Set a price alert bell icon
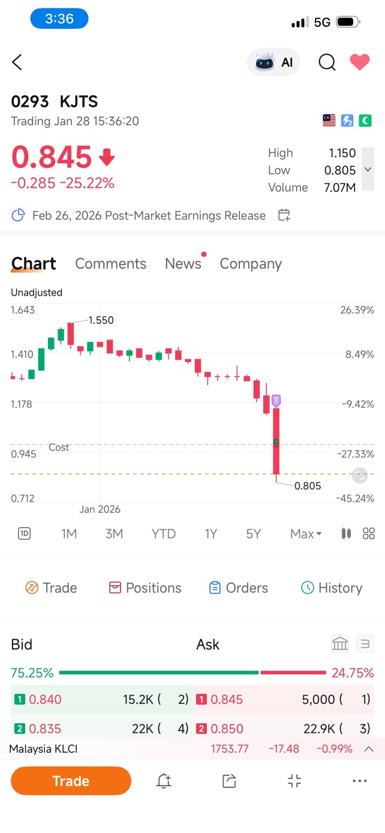Screen dimensions: 385x833 click(163, 781)
